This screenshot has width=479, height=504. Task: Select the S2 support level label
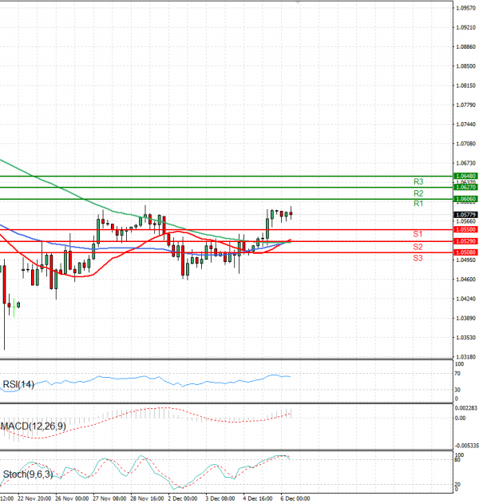[418, 247]
